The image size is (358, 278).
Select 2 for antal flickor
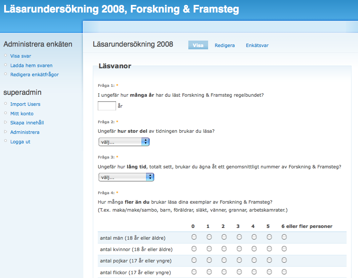tap(224, 272)
